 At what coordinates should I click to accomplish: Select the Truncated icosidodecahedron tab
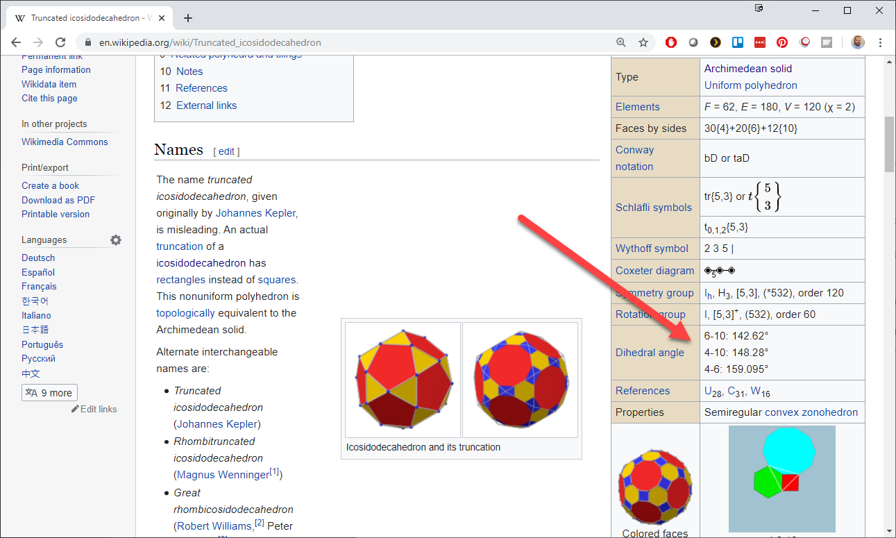[90, 17]
